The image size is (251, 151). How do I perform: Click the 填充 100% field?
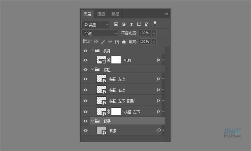[x=145, y=42]
